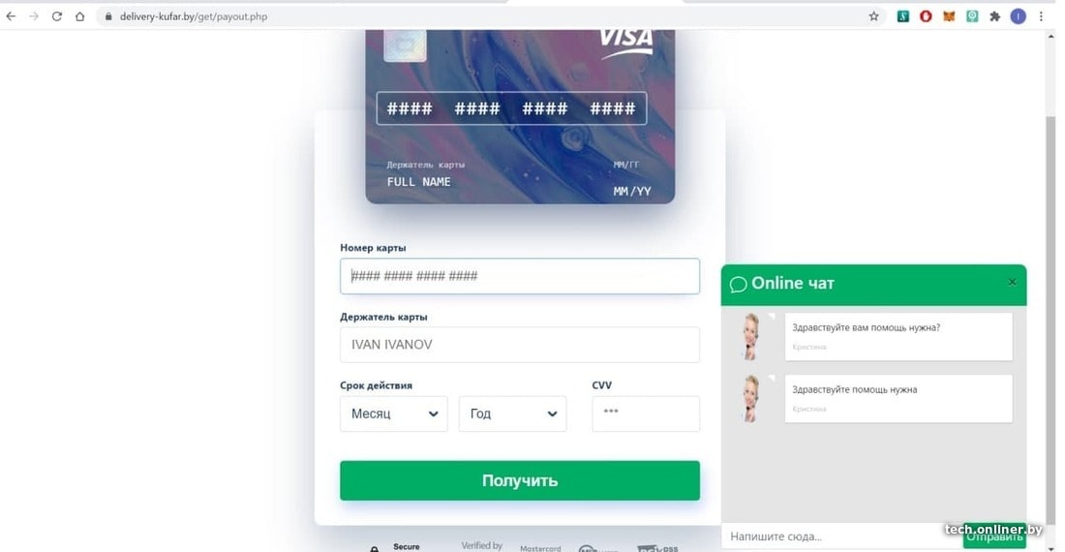Open the red Opera-style extension icon
The width and height of the screenshot is (1065, 552).
click(x=926, y=16)
